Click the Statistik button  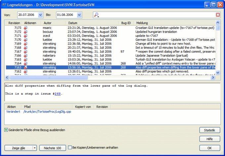point(210,130)
